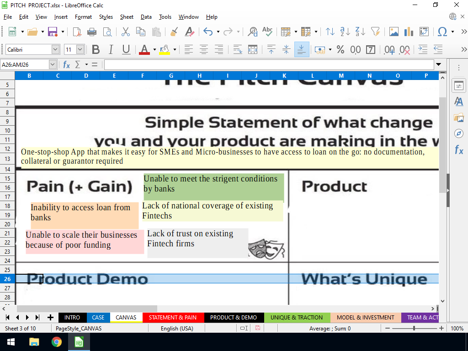The image size is (468, 351).
Task: Open the Data menu
Action: point(146,17)
